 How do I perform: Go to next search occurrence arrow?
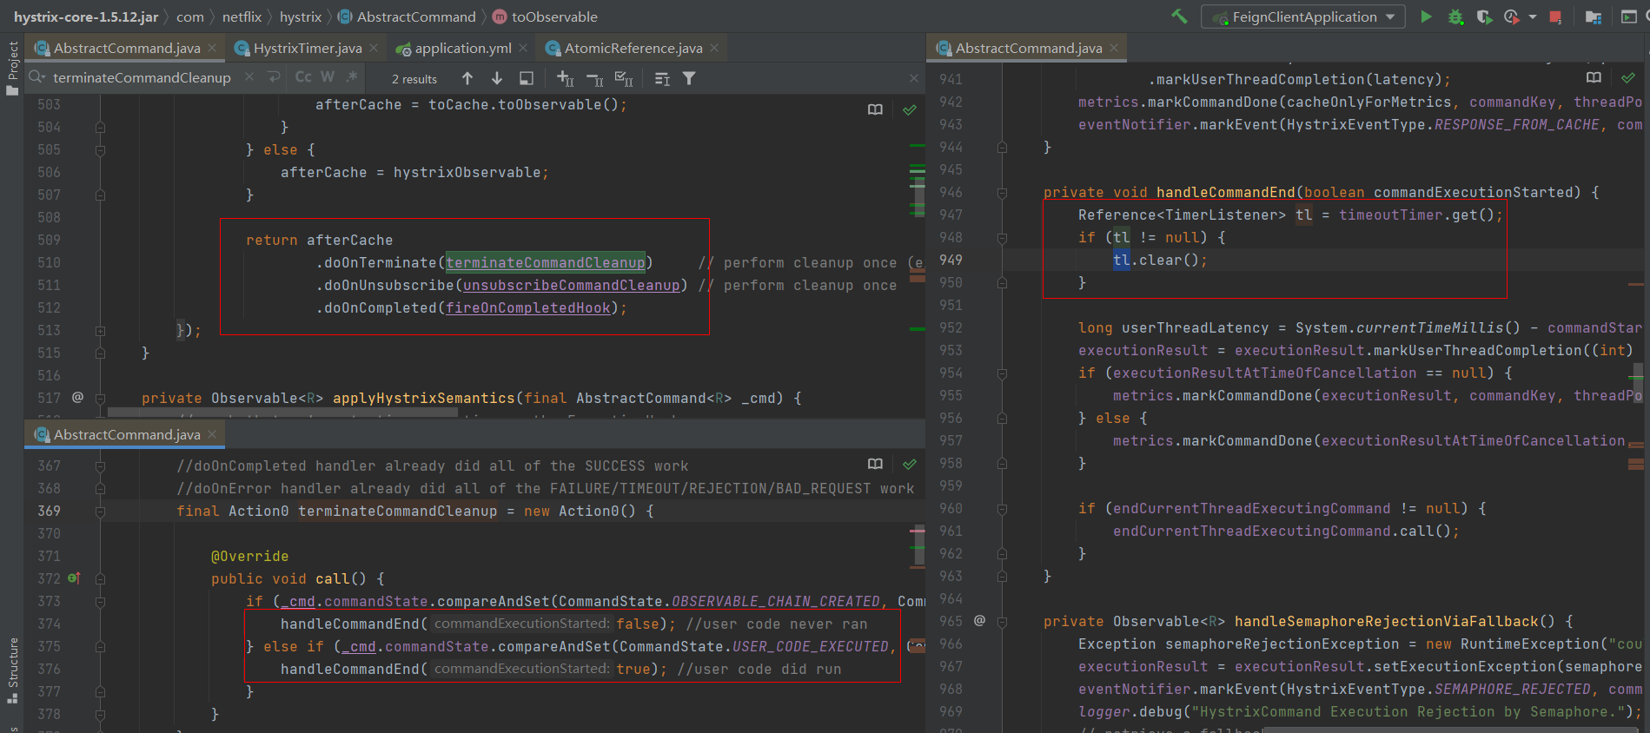pos(497,78)
